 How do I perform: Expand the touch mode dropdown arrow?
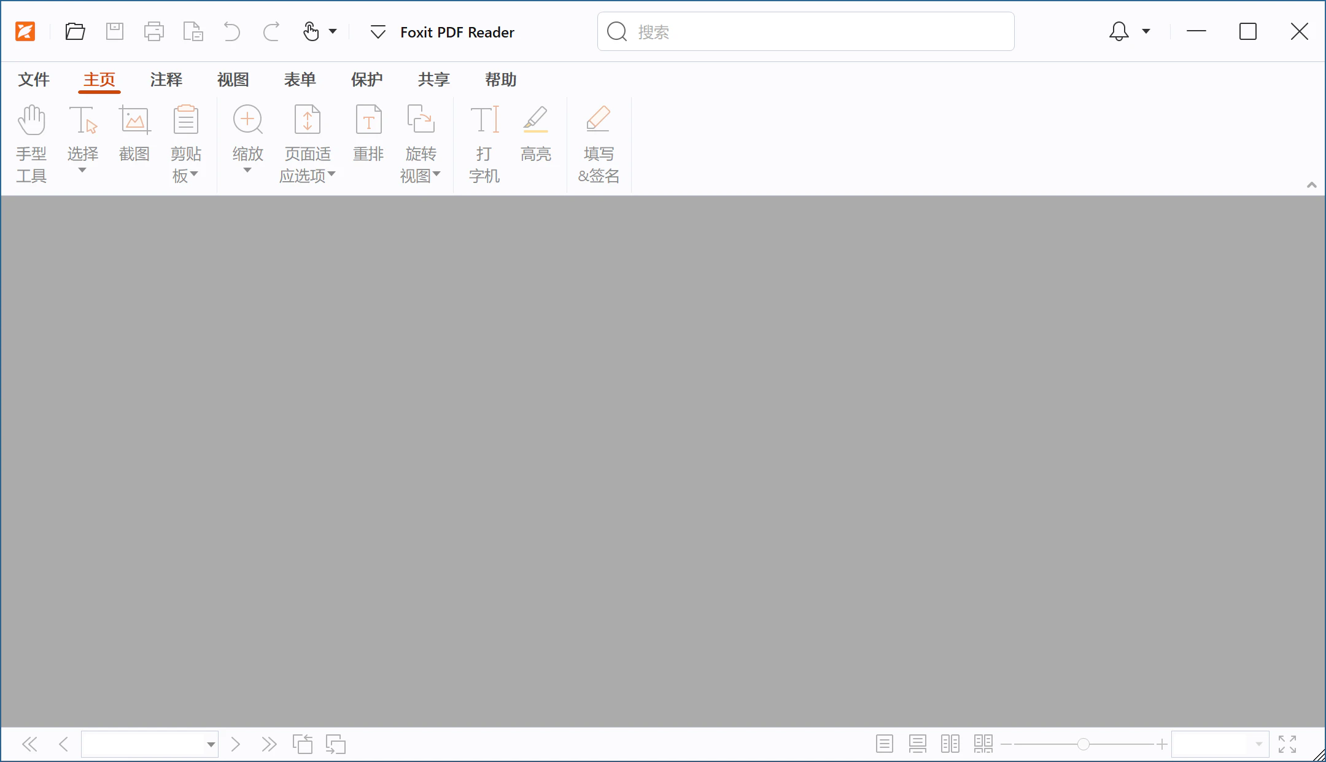[333, 31]
